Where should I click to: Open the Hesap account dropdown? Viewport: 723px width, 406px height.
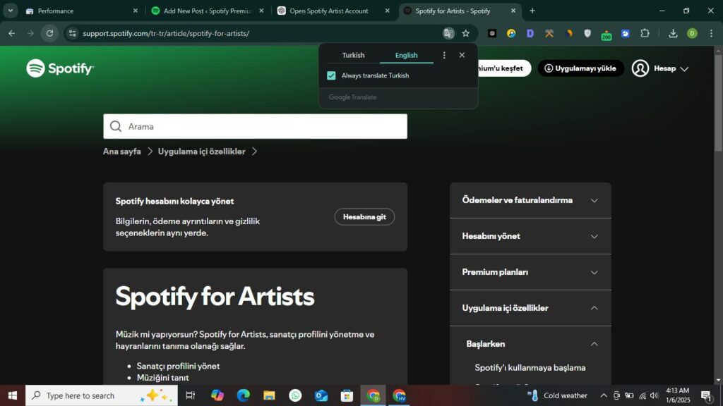660,68
